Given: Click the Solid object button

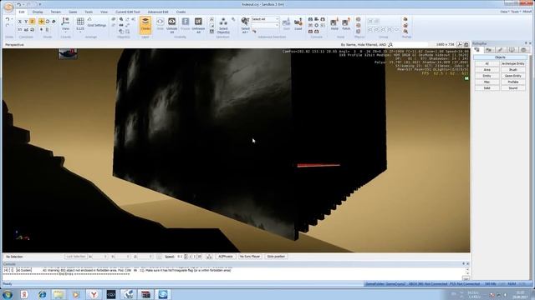Looking at the screenshot, I should point(487,88).
